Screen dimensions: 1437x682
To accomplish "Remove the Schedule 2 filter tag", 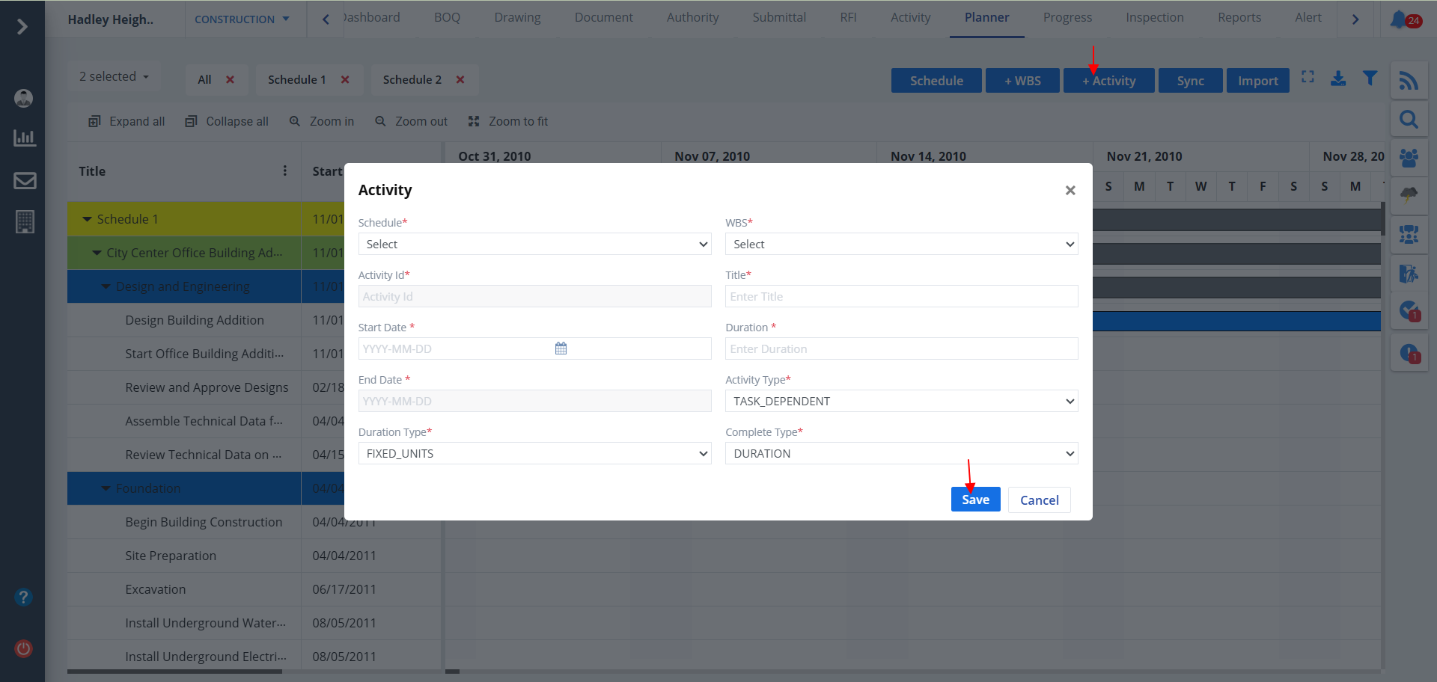I will pyautogui.click(x=460, y=80).
